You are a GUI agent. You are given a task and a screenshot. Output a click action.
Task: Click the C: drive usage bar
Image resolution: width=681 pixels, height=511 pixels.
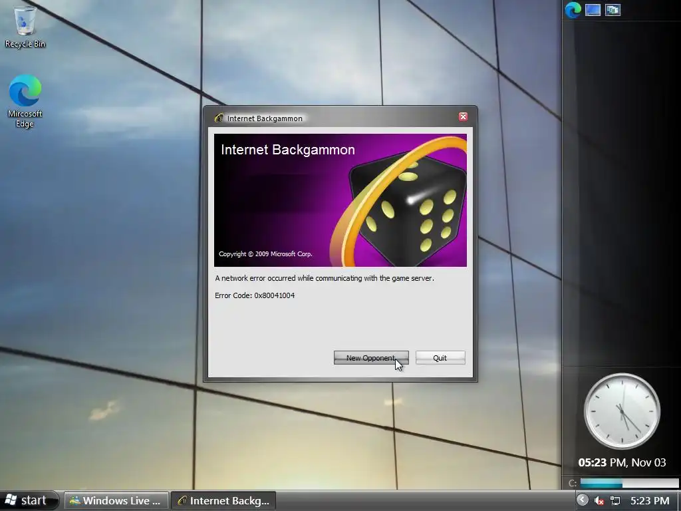click(629, 483)
